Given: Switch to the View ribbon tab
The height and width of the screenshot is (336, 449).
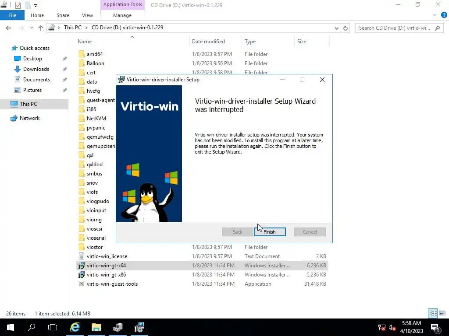Looking at the screenshot, I should [x=87, y=15].
